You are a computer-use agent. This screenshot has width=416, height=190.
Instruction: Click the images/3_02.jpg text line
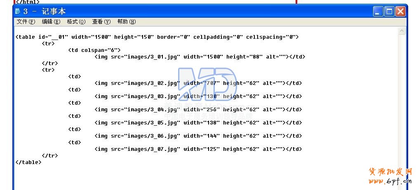(198, 83)
